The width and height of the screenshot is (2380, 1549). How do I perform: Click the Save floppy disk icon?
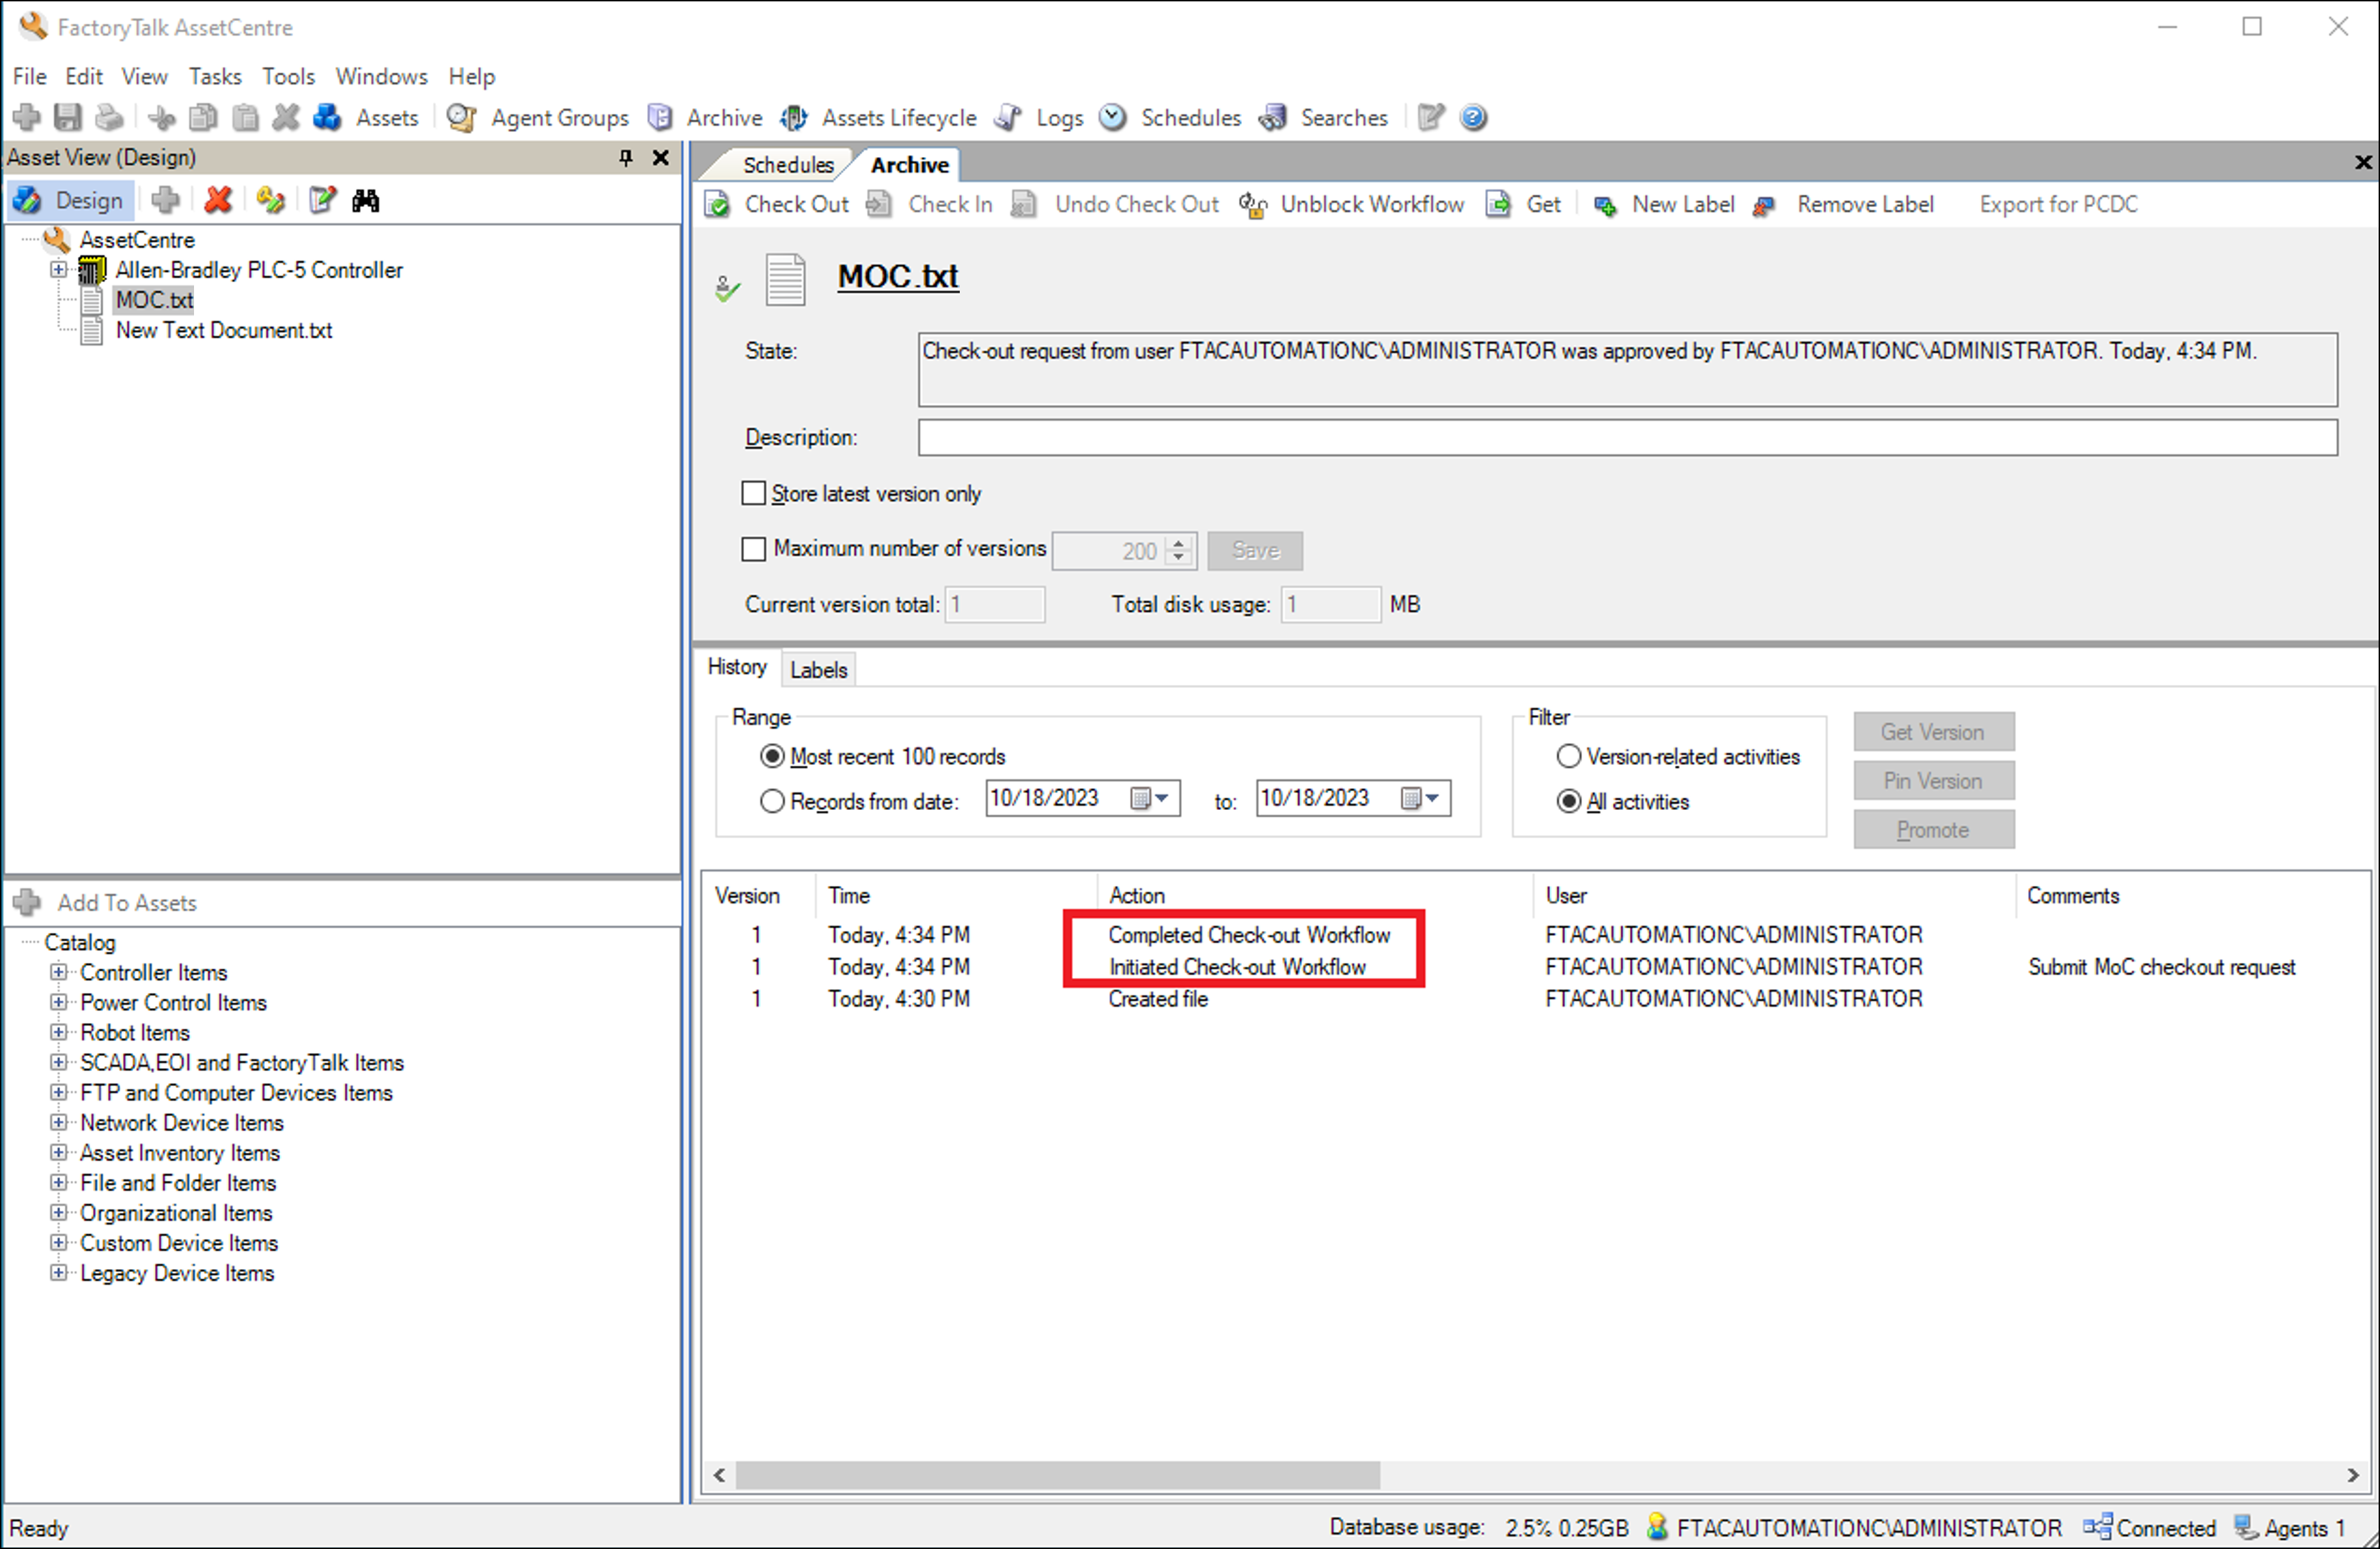67,118
